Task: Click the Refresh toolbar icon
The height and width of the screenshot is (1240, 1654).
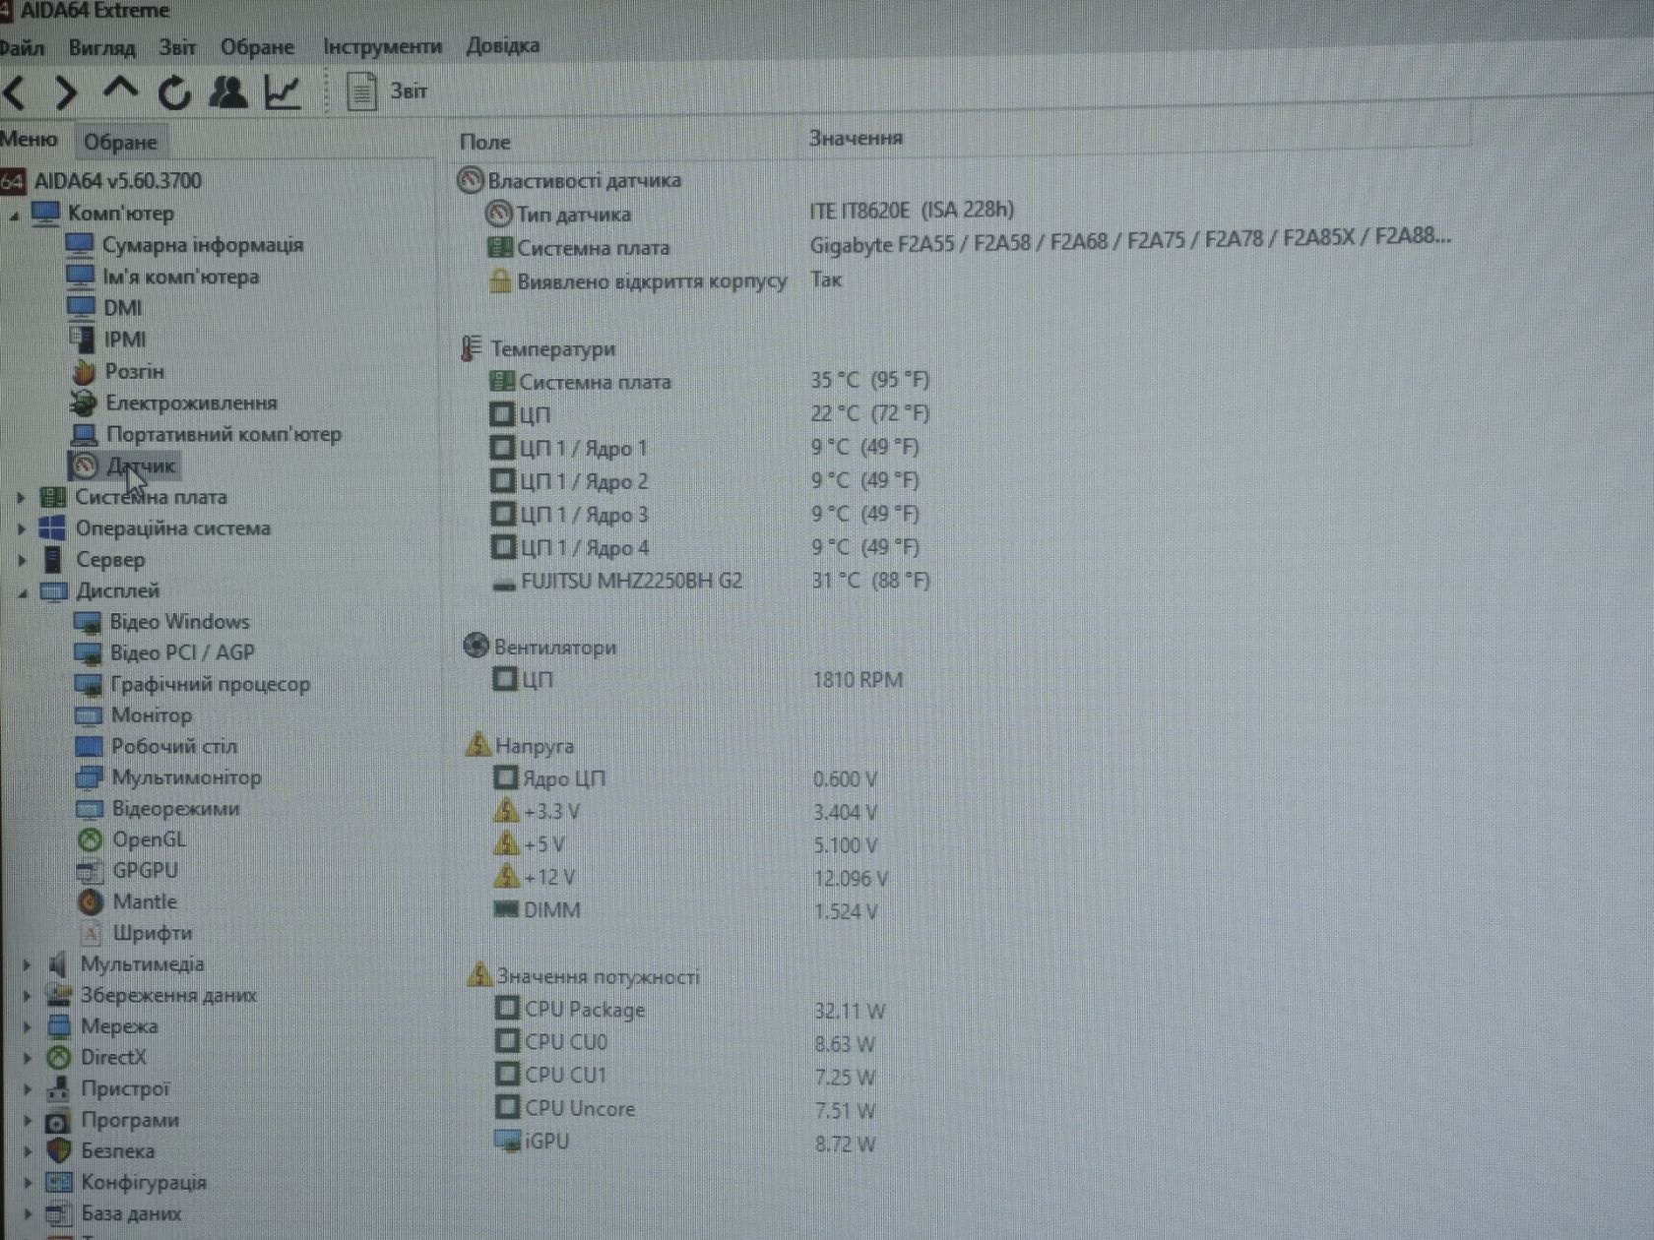Action: point(174,93)
